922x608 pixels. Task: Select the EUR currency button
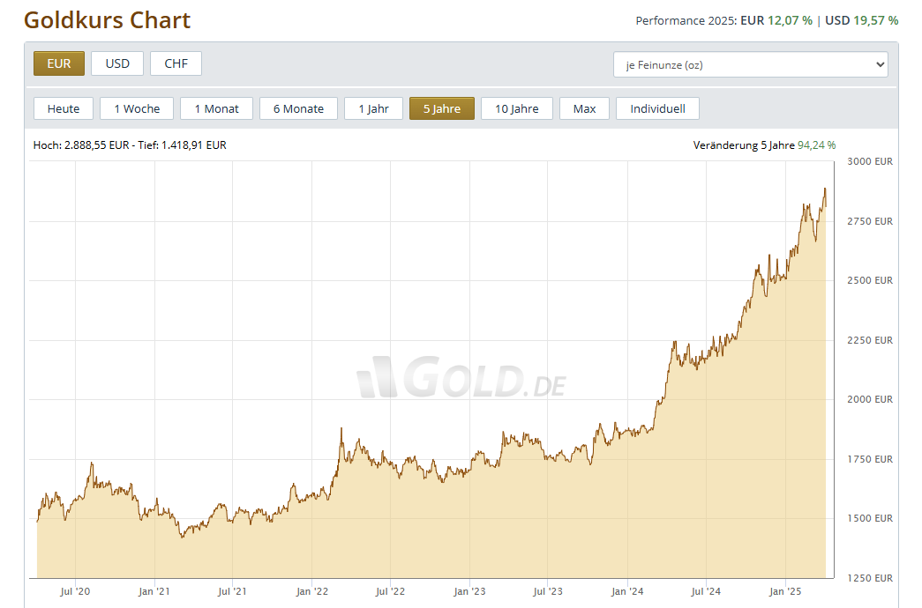coord(59,63)
